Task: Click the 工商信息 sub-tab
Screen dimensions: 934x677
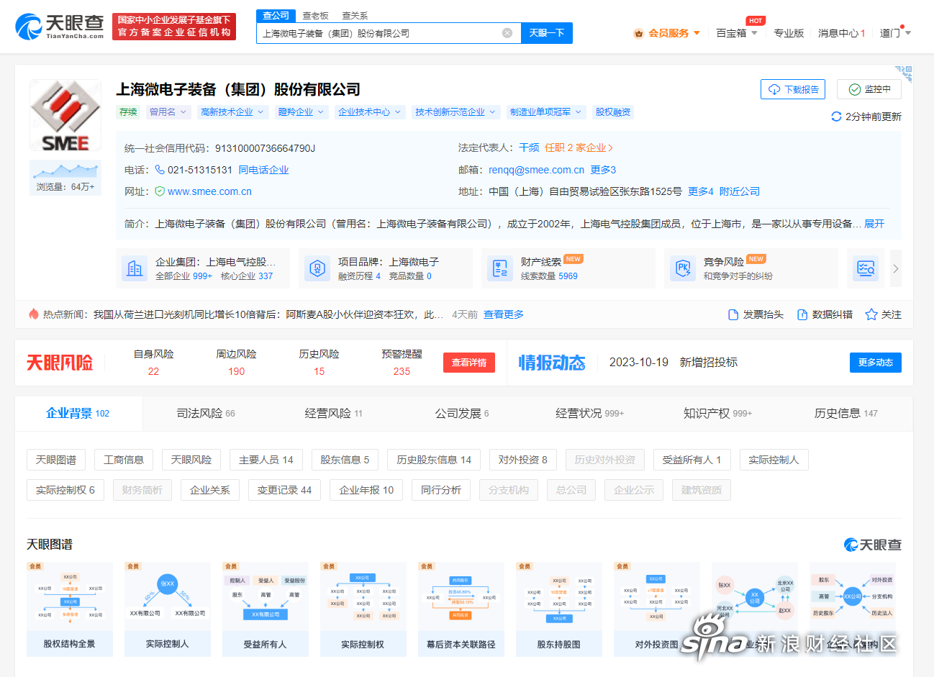Action: [x=124, y=460]
